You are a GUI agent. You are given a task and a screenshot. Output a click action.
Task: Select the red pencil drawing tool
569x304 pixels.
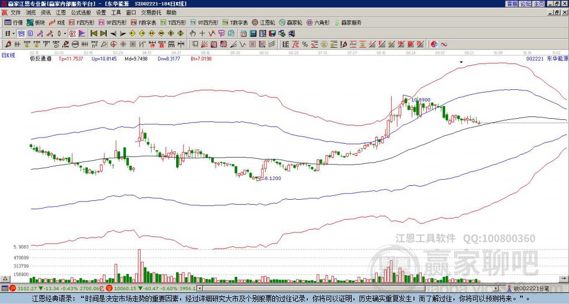[x=7, y=44]
